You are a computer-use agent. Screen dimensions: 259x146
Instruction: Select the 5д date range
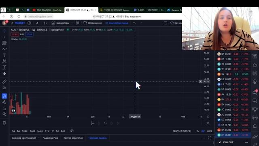[18, 131]
